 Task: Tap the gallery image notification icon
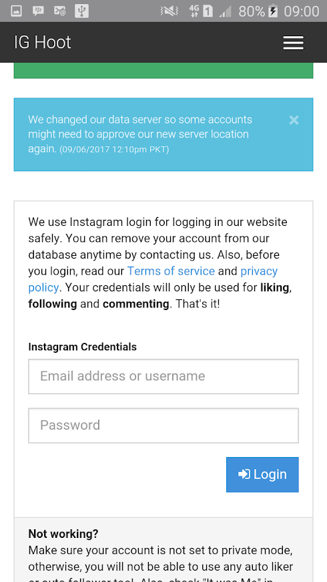16,11
